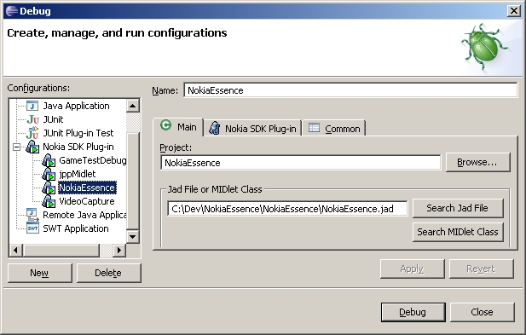This screenshot has height=335, width=526.
Task: Click the JUnit icon in the tree
Action: coord(32,119)
